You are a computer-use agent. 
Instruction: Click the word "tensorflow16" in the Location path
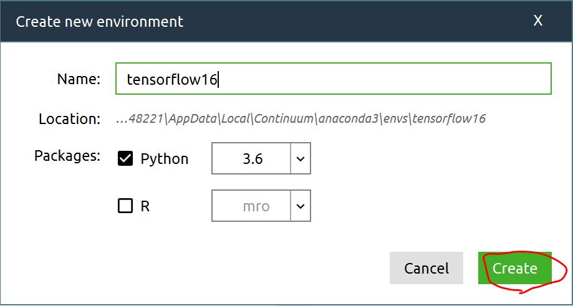point(450,118)
